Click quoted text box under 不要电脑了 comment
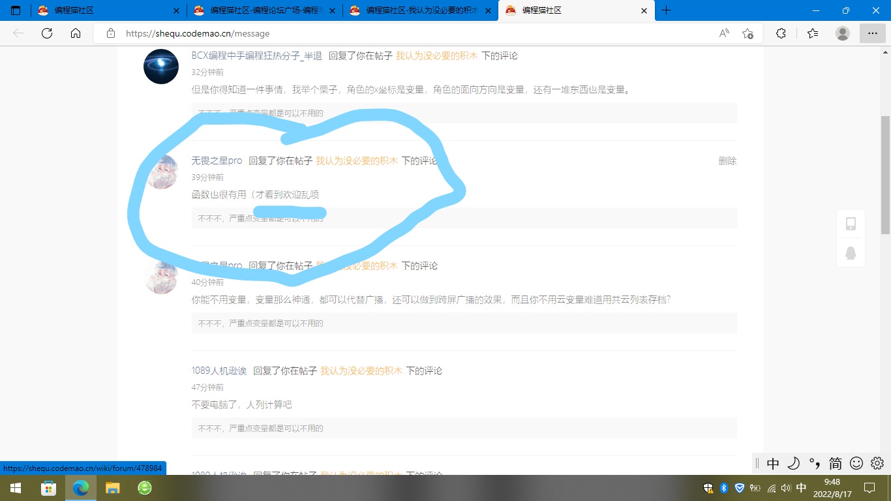This screenshot has height=501, width=891. click(464, 429)
